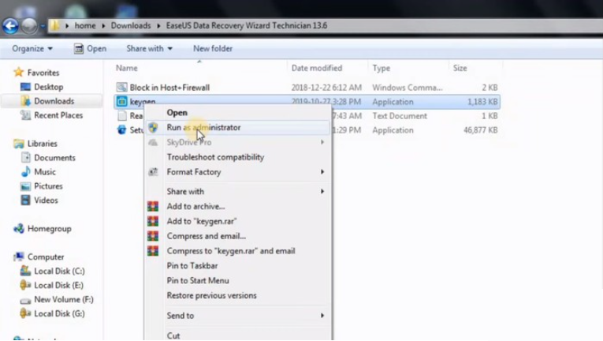
Task: Click Downloads in the address breadcrumb
Action: [x=131, y=26]
